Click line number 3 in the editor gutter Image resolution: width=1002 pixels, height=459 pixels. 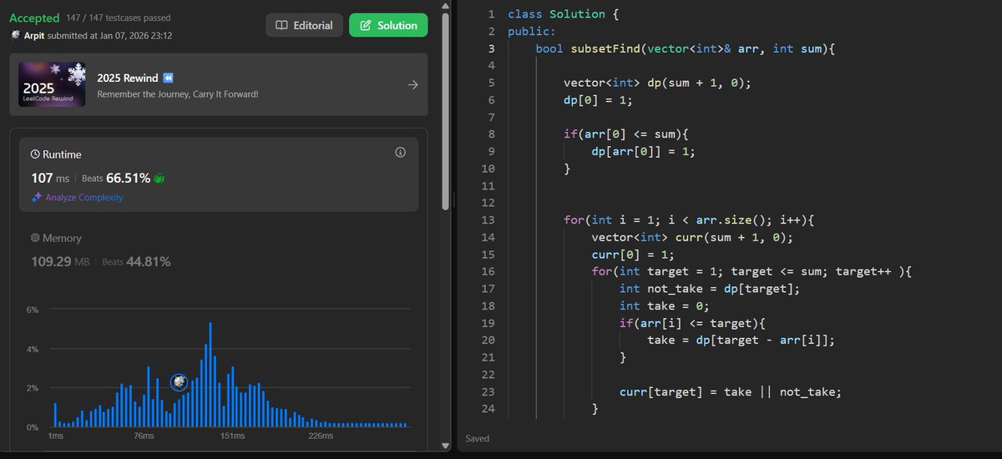[491, 48]
